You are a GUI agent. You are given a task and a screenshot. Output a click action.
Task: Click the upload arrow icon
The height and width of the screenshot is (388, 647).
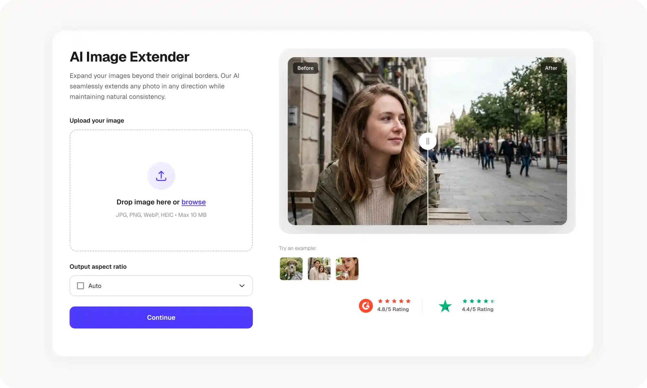click(x=161, y=176)
